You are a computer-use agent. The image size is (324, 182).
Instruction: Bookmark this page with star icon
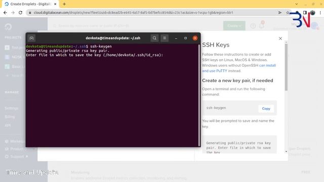pos(288,13)
